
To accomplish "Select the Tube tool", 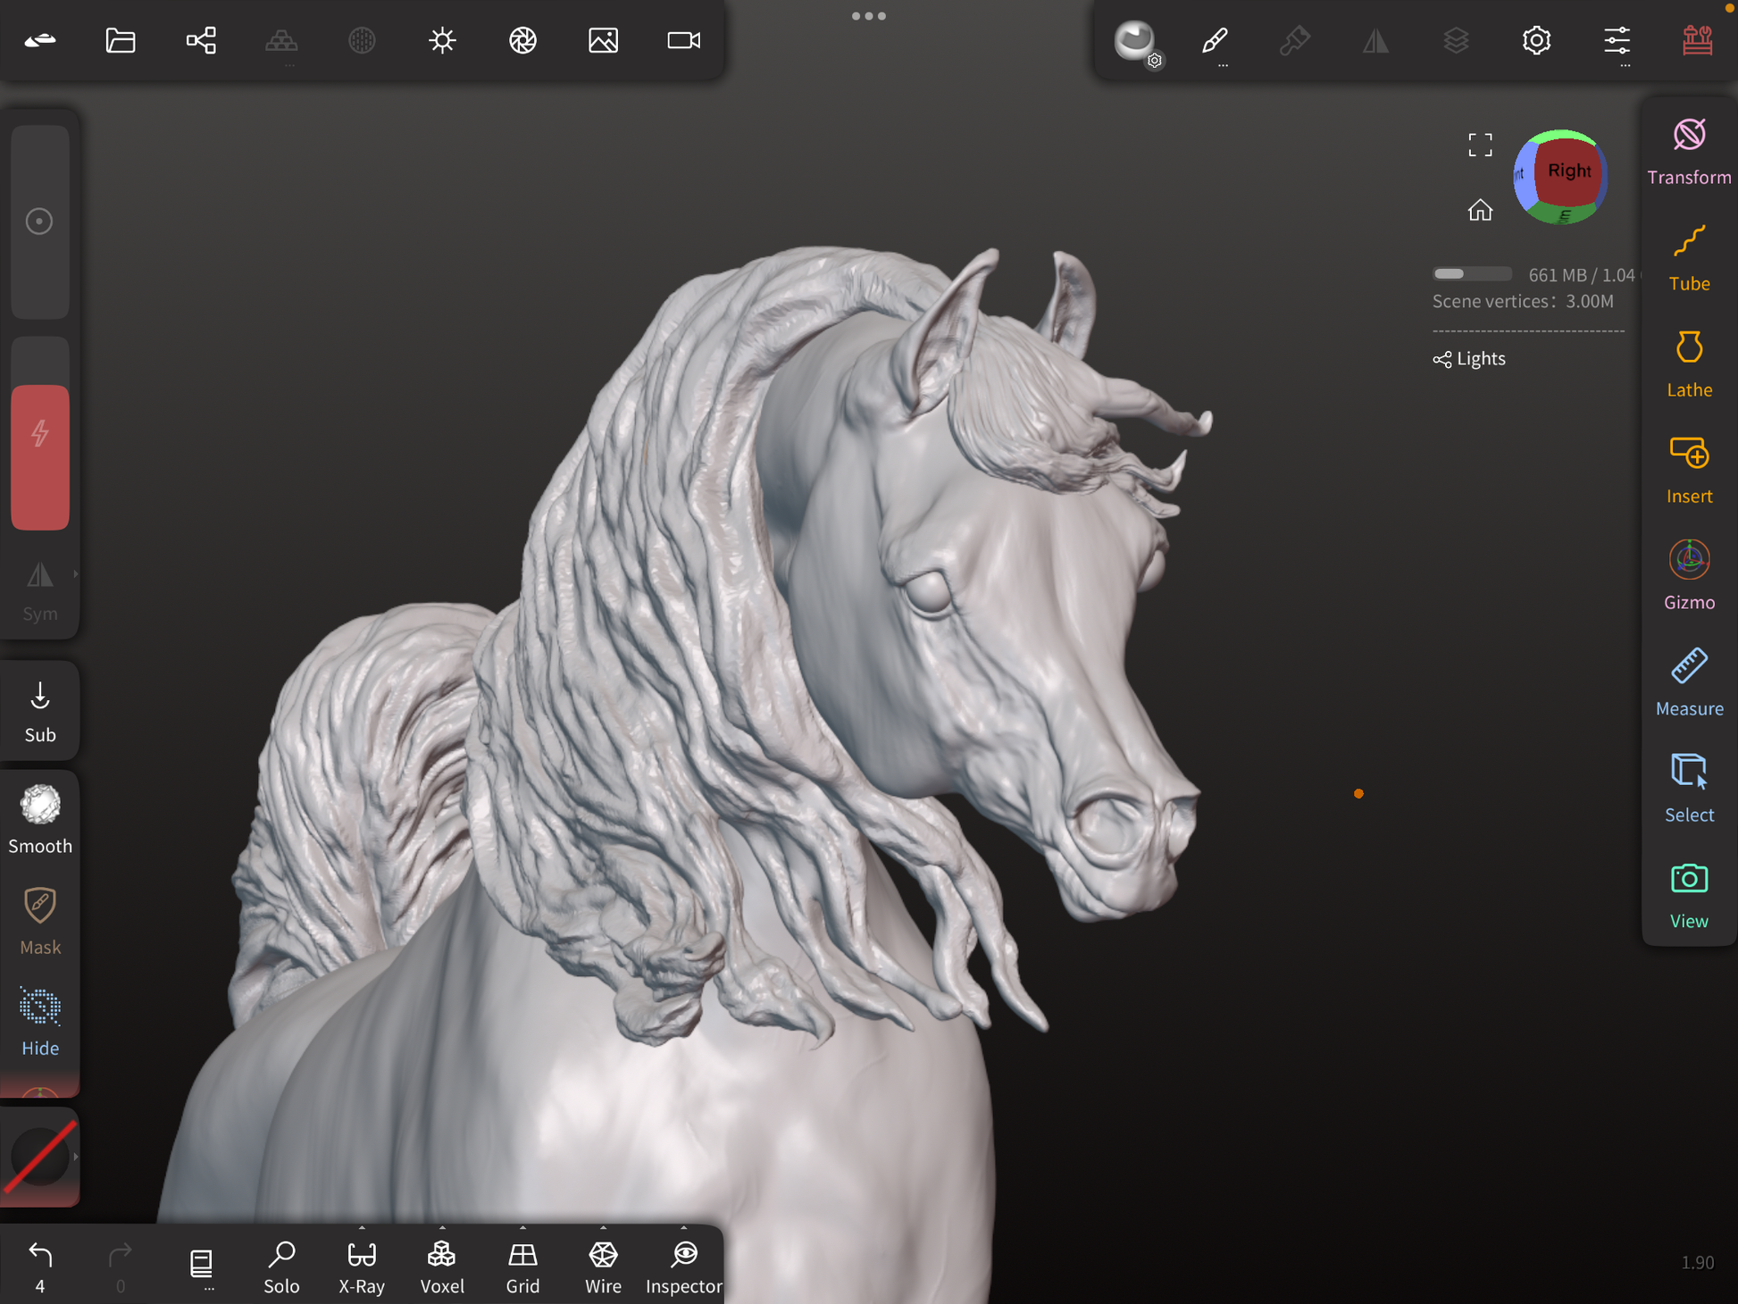I will [1688, 257].
